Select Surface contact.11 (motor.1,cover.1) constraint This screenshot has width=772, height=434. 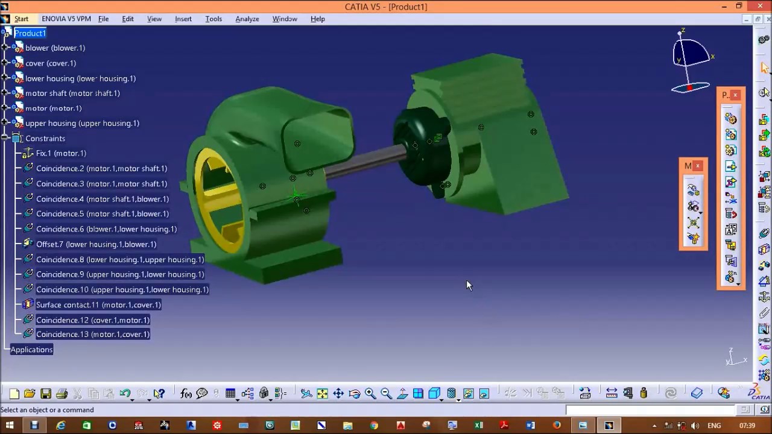point(98,304)
